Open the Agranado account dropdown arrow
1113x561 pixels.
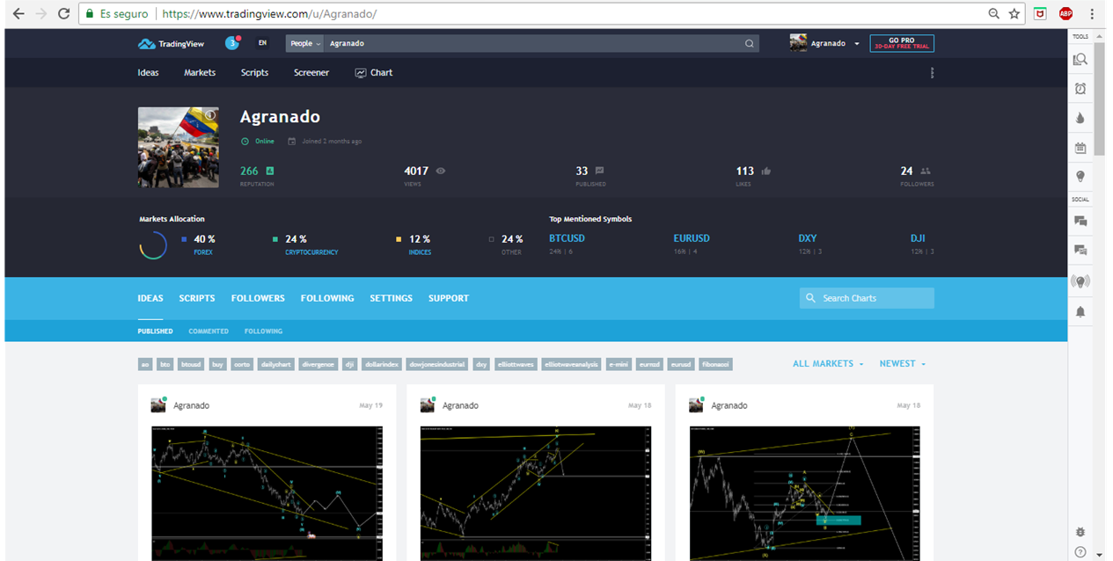click(857, 43)
